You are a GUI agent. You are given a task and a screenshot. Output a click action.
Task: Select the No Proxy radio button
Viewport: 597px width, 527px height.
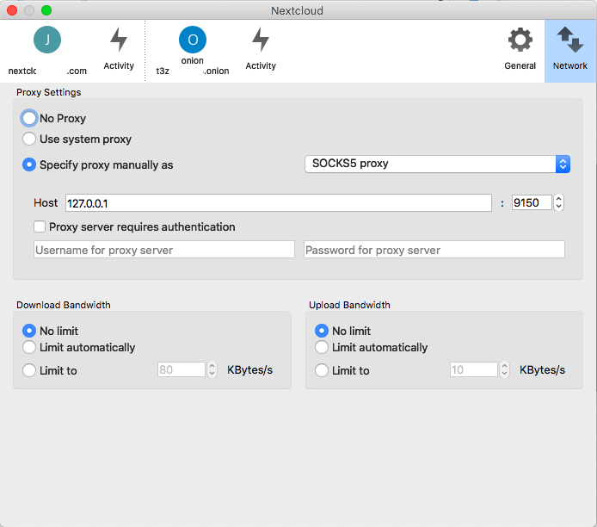pos(29,118)
